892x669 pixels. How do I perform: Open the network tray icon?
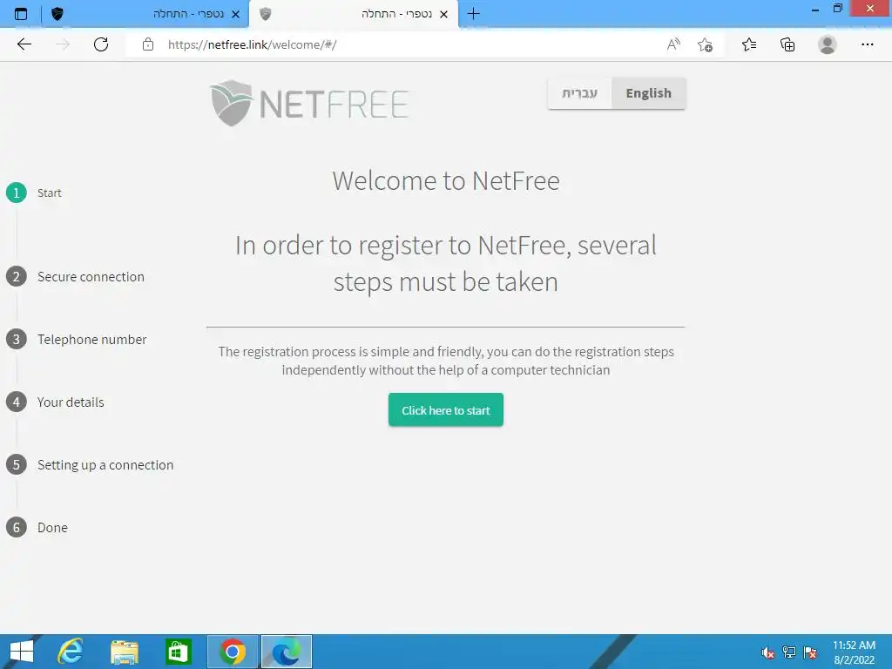point(789,652)
